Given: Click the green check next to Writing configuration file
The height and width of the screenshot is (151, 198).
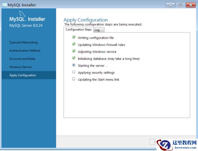Looking at the screenshot, I should click(x=74, y=37).
